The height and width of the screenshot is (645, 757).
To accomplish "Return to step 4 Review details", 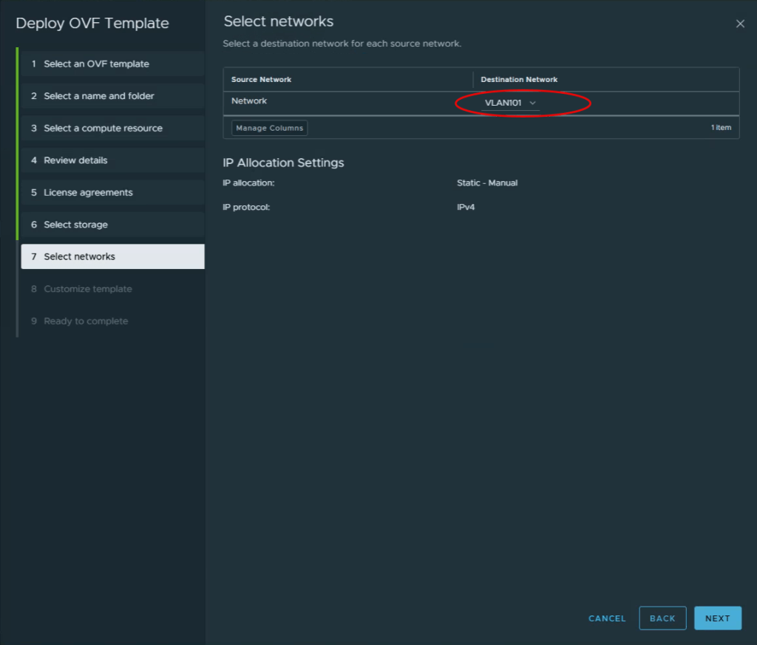I will tap(75, 160).
